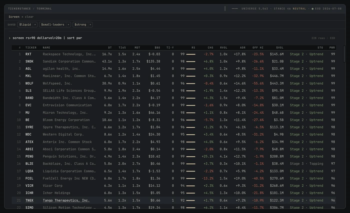Sort table by RVOL column header
Viewport: 350px width, 213px height.
pos(224,47)
